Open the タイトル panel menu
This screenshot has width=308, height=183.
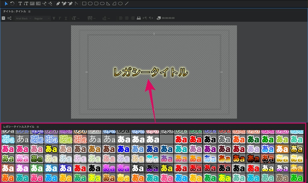point(29,12)
